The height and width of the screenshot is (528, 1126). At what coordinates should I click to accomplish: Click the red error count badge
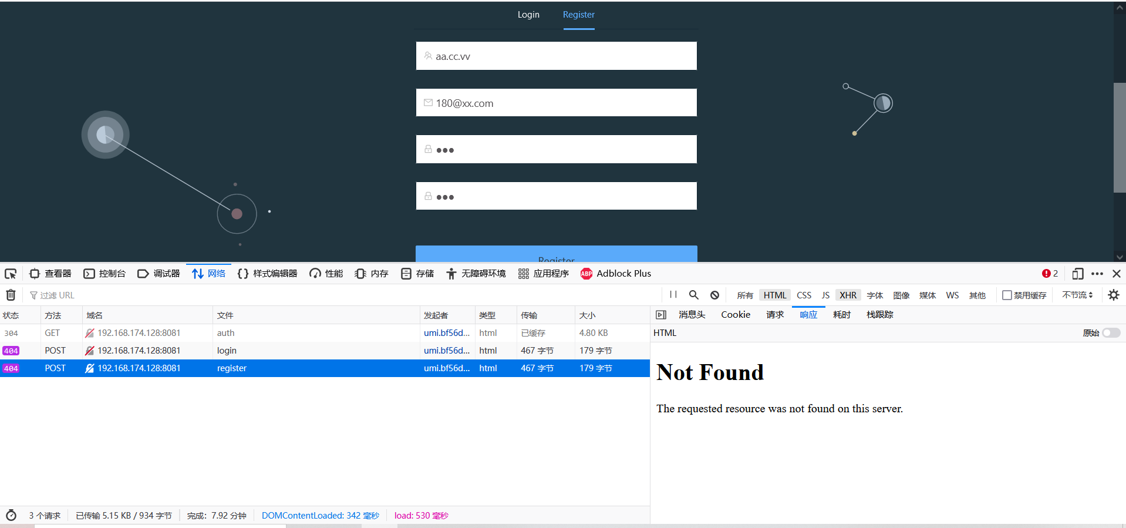click(x=1050, y=274)
